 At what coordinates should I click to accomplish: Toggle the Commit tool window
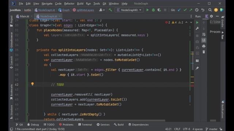click(11, 62)
